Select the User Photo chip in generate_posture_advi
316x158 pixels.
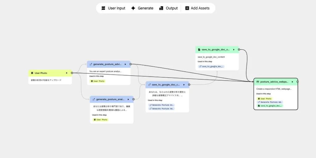[x=98, y=81]
